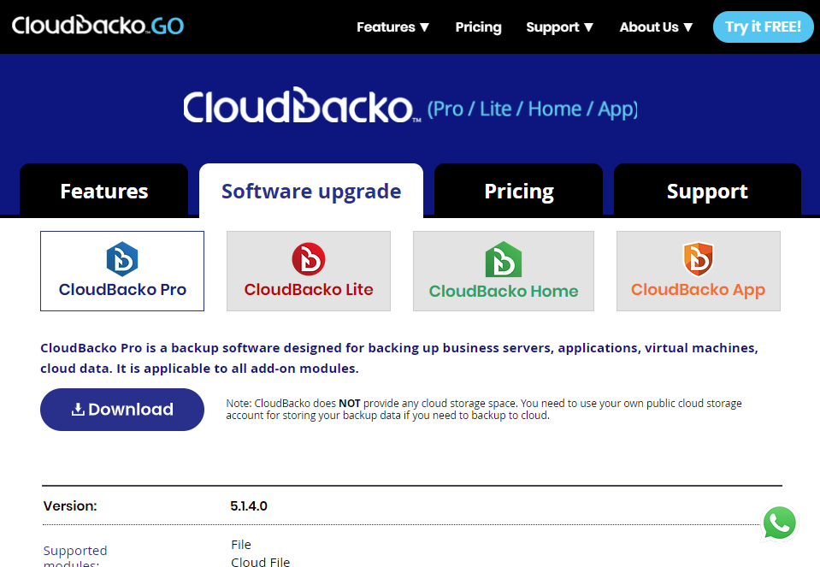Image resolution: width=820 pixels, height=567 pixels.
Task: Click the red CloudBacko Lite circle icon
Action: click(x=309, y=259)
